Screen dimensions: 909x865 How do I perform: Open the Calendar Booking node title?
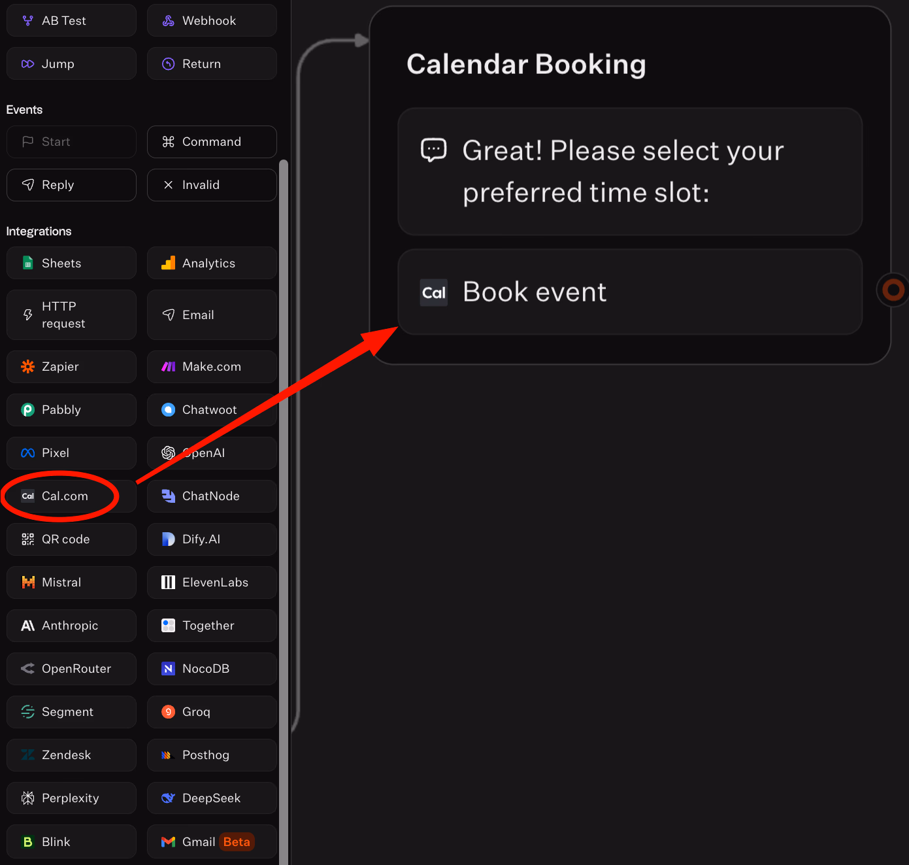(x=526, y=63)
